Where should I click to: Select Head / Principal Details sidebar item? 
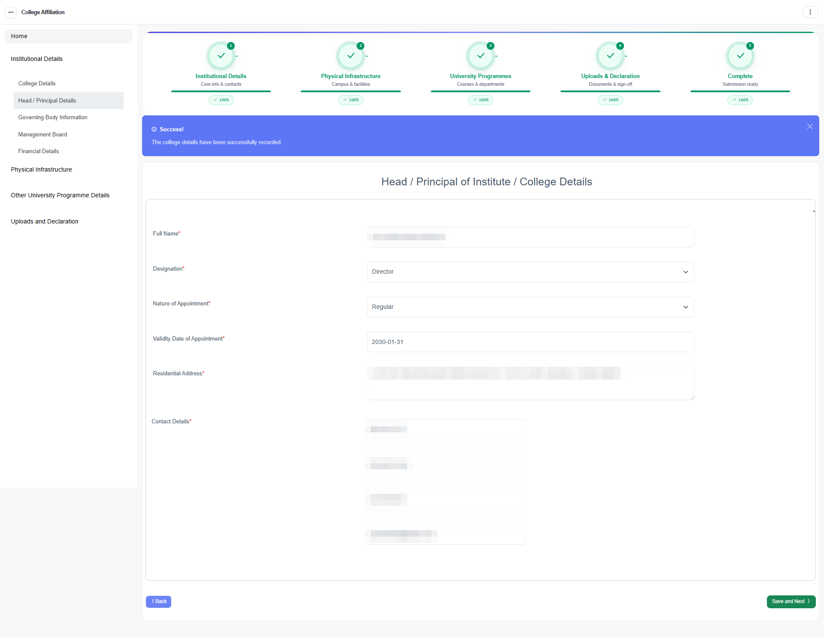[x=69, y=100]
